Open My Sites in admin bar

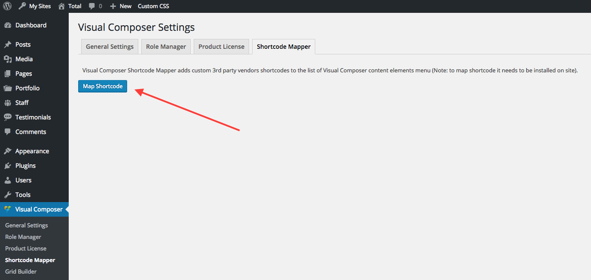[40, 6]
